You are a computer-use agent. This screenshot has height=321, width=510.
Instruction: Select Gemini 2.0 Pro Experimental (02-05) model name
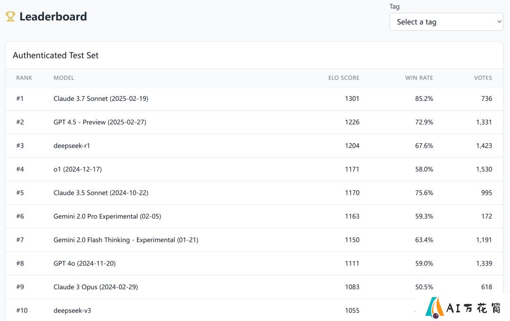107,216
